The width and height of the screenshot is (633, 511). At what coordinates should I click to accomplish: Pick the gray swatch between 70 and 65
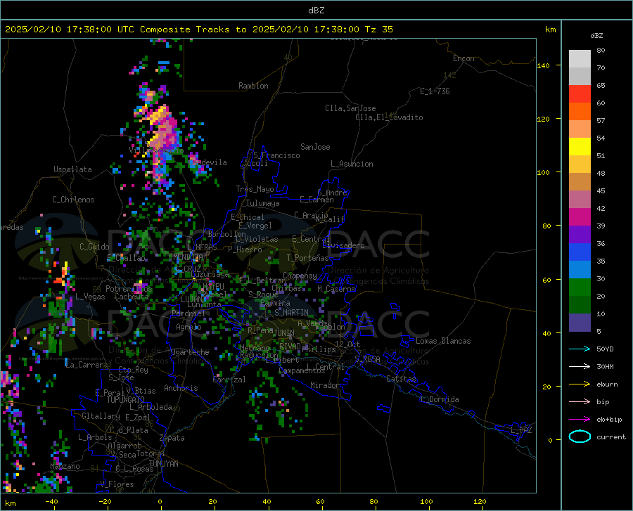click(580, 76)
